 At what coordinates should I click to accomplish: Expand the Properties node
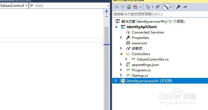point(121,38)
